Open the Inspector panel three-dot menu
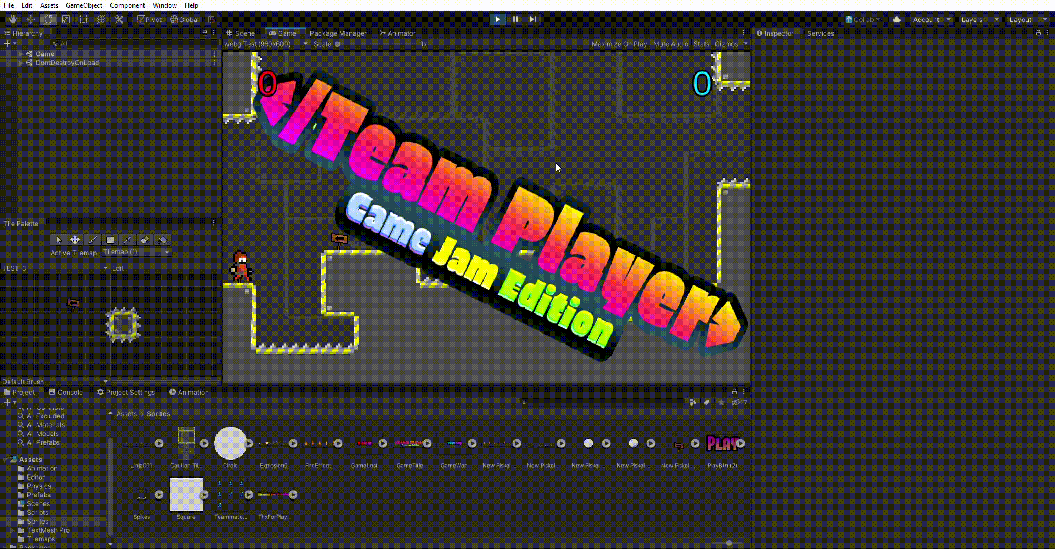Viewport: 1055px width, 549px height. tap(1047, 33)
